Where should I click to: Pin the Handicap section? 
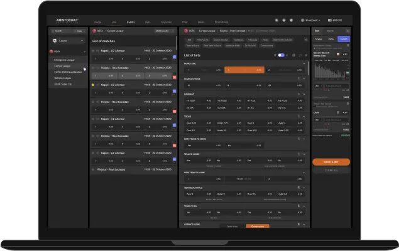coord(298,94)
